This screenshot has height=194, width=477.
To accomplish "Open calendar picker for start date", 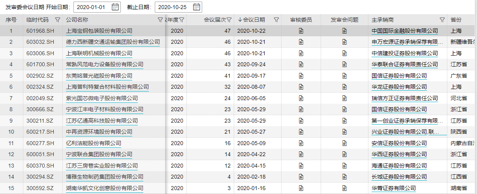I will pos(115,7).
